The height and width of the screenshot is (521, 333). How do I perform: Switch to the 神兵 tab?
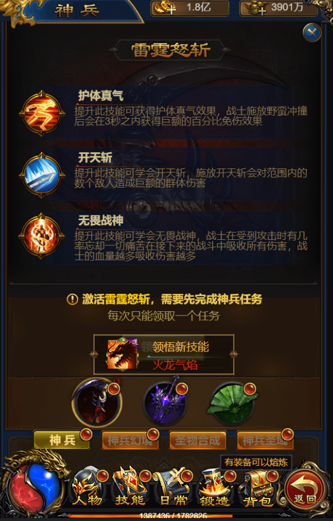tap(62, 440)
